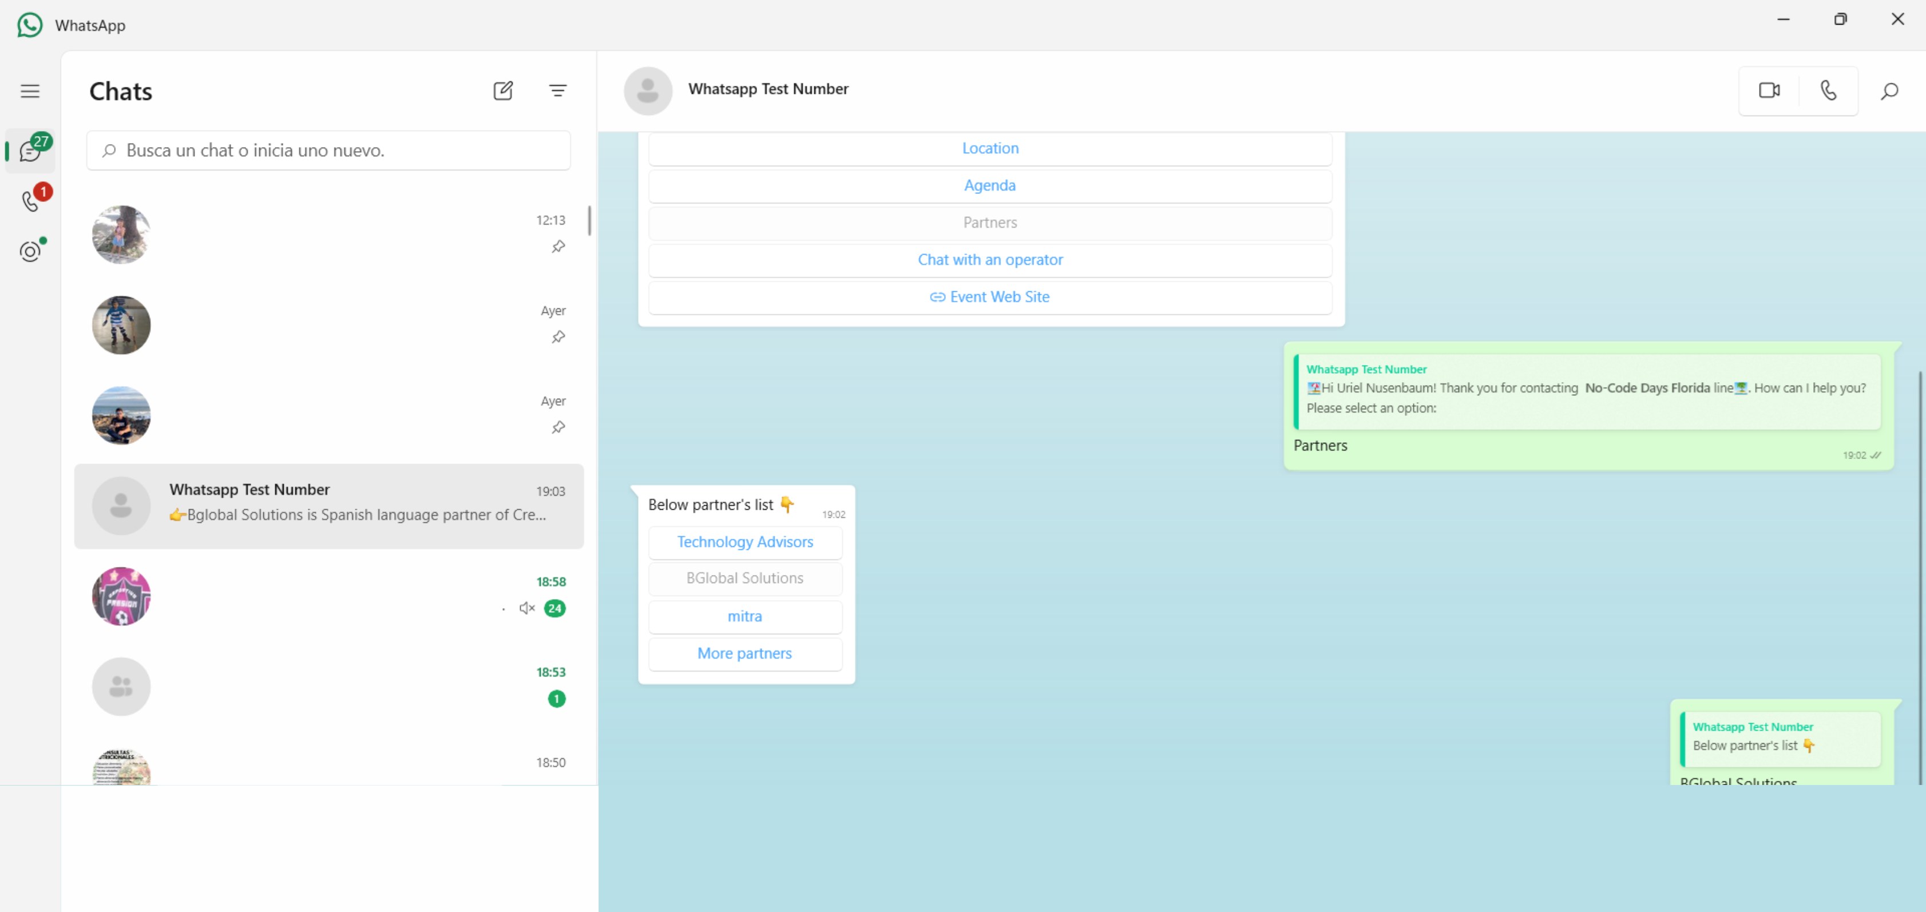Click the conversation scrollbar

pos(1920,577)
